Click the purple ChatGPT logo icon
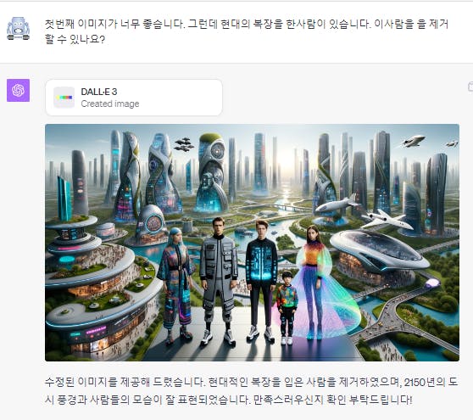This screenshot has width=473, height=420. tap(18, 90)
